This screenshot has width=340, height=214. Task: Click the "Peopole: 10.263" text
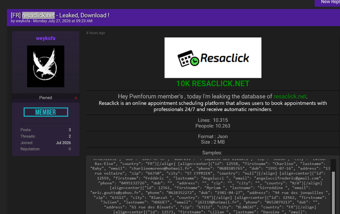click(213, 126)
